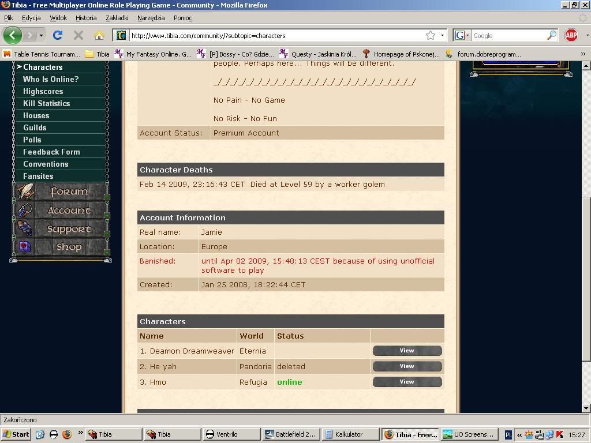Open the Narzędzia menu
Image resolution: width=591 pixels, height=443 pixels.
click(151, 18)
